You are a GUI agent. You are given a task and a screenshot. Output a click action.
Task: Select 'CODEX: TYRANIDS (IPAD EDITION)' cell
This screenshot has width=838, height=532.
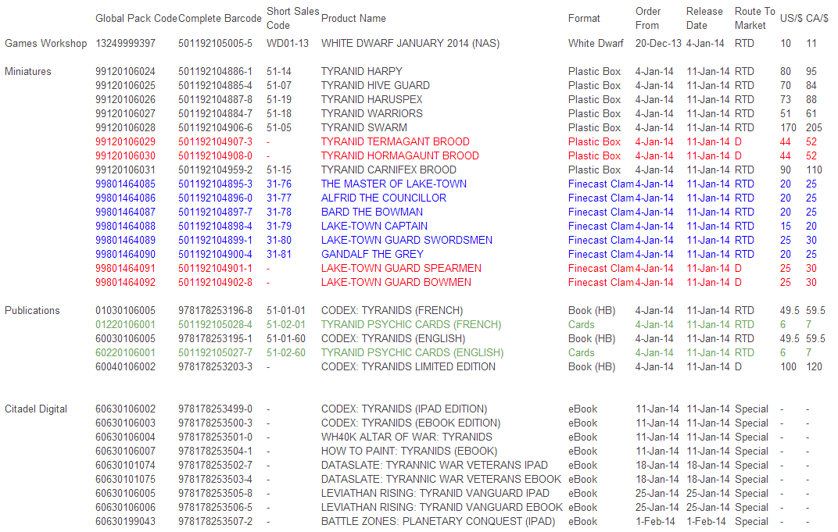pyautogui.click(x=404, y=409)
